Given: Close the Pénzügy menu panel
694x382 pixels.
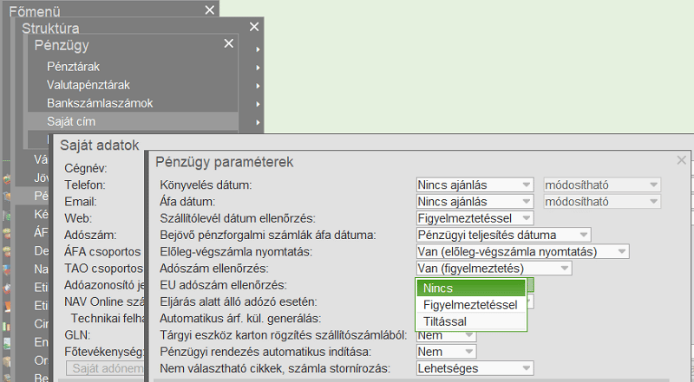Looking at the screenshot, I should click(228, 44).
